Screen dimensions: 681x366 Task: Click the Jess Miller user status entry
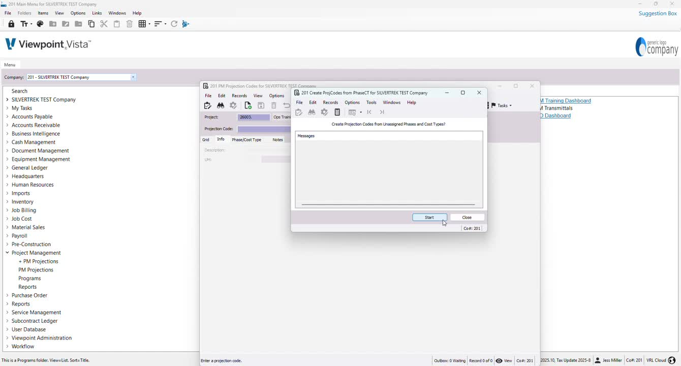608,360
